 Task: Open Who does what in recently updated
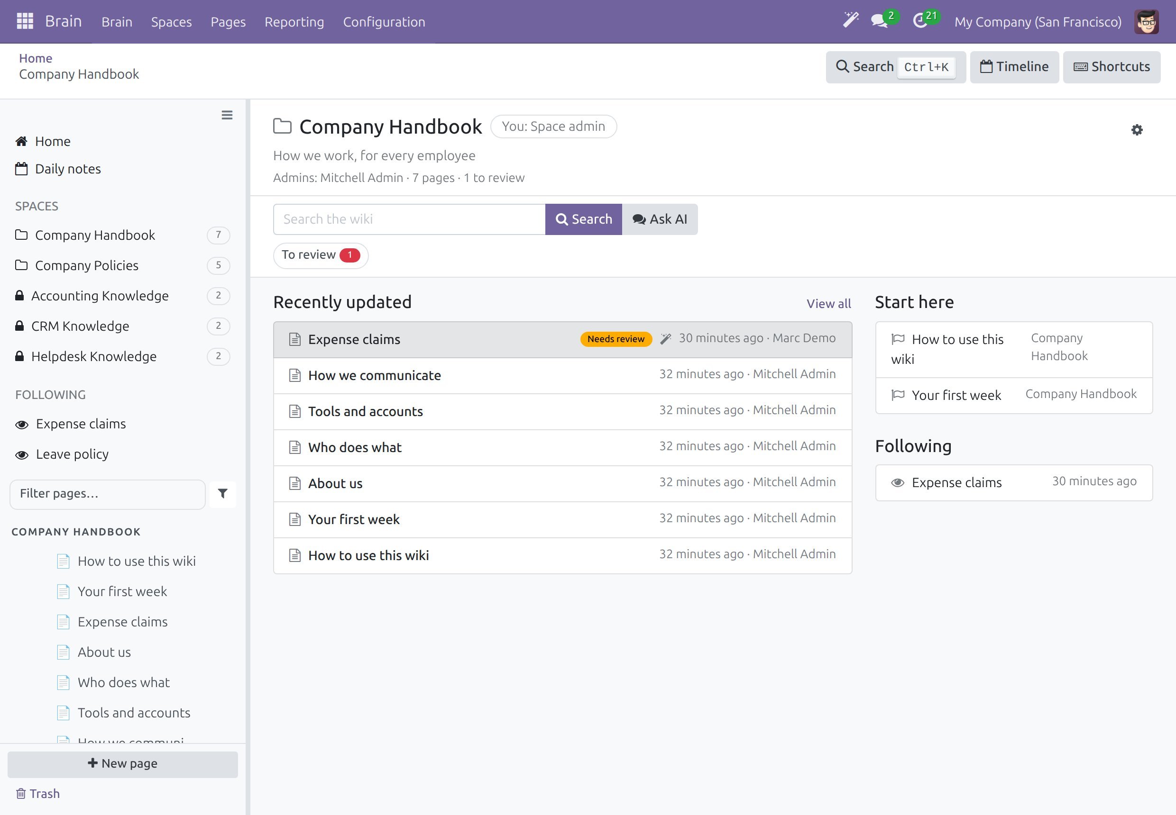[563, 447]
